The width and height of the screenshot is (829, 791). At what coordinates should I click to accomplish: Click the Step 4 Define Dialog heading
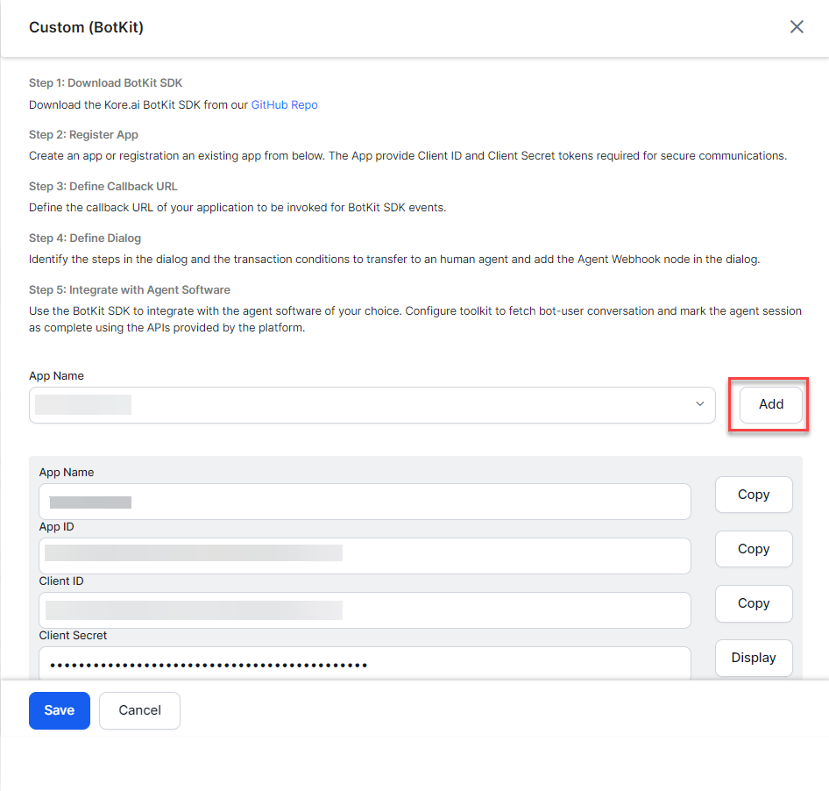[x=85, y=239]
